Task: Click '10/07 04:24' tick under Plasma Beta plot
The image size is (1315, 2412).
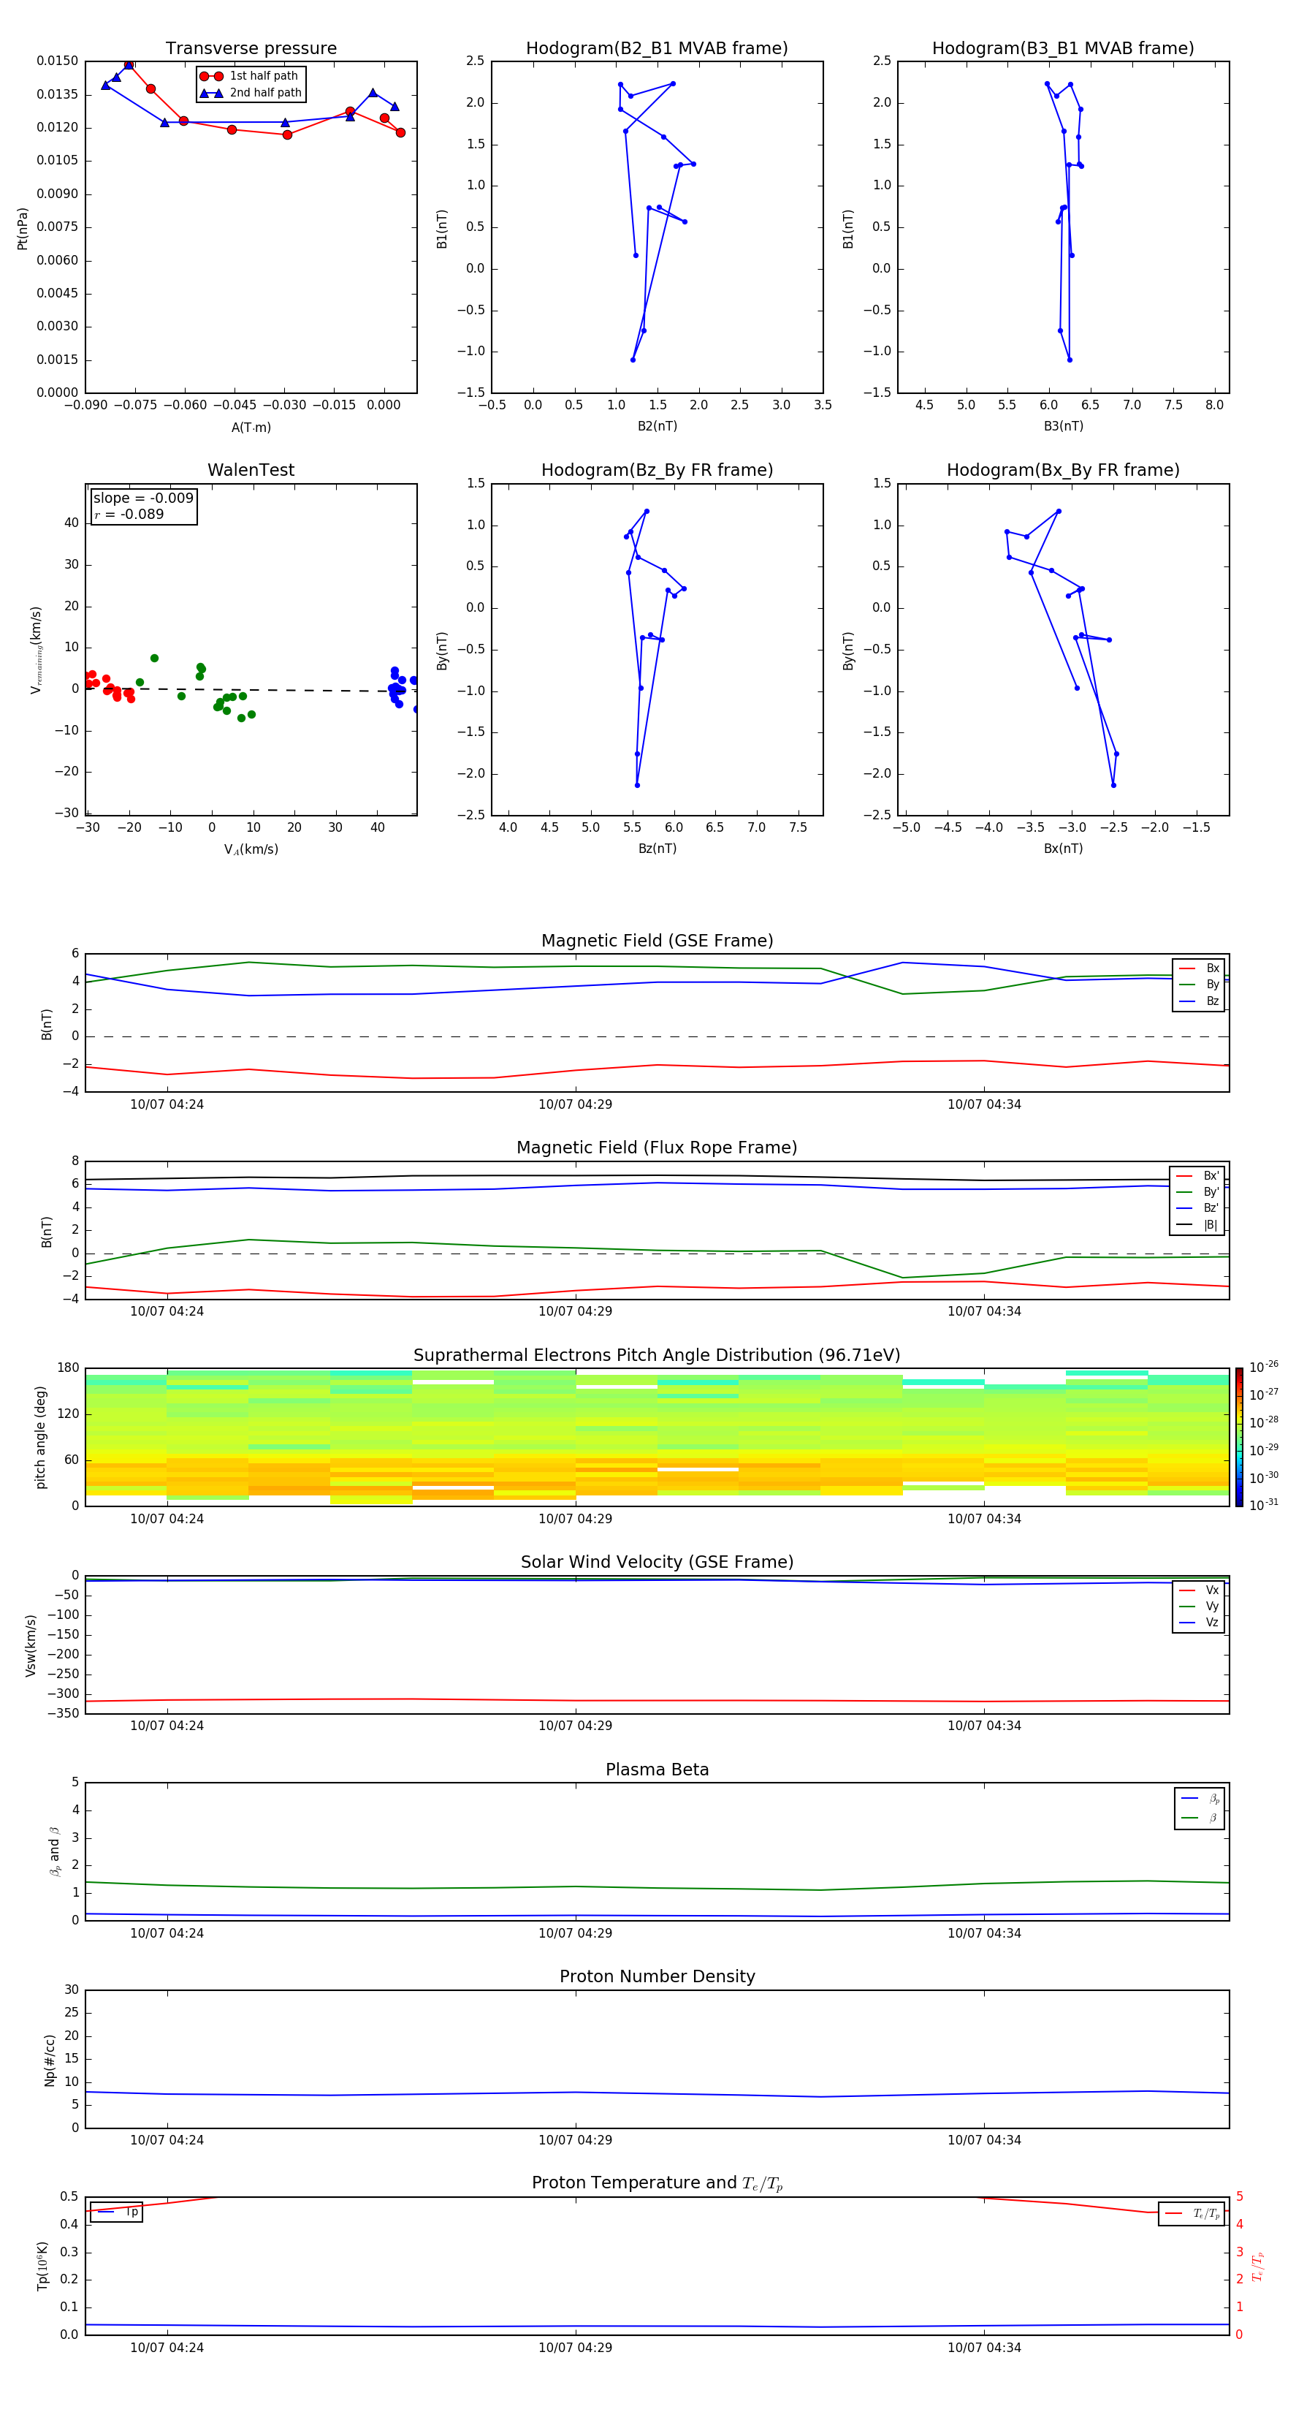Action: (x=167, y=1933)
